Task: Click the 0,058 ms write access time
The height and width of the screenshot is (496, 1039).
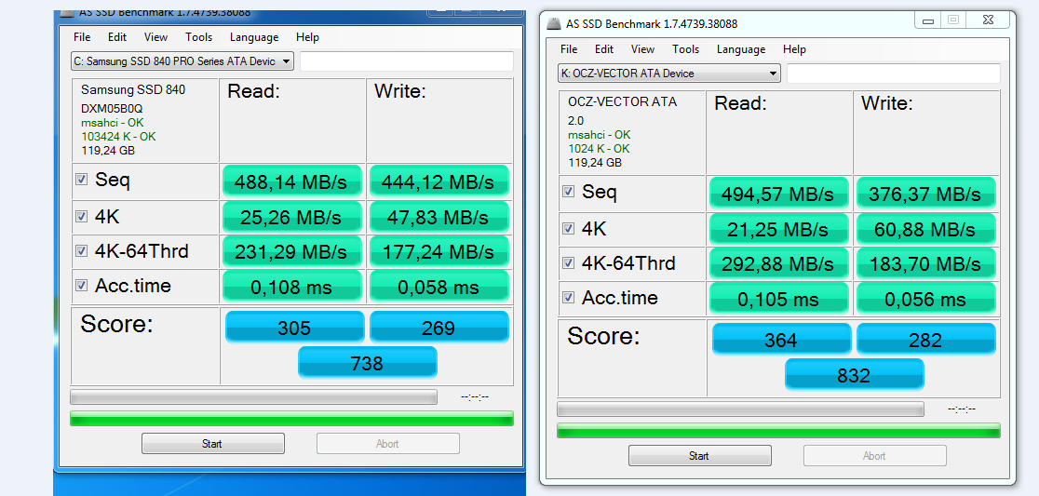Action: coord(439,286)
